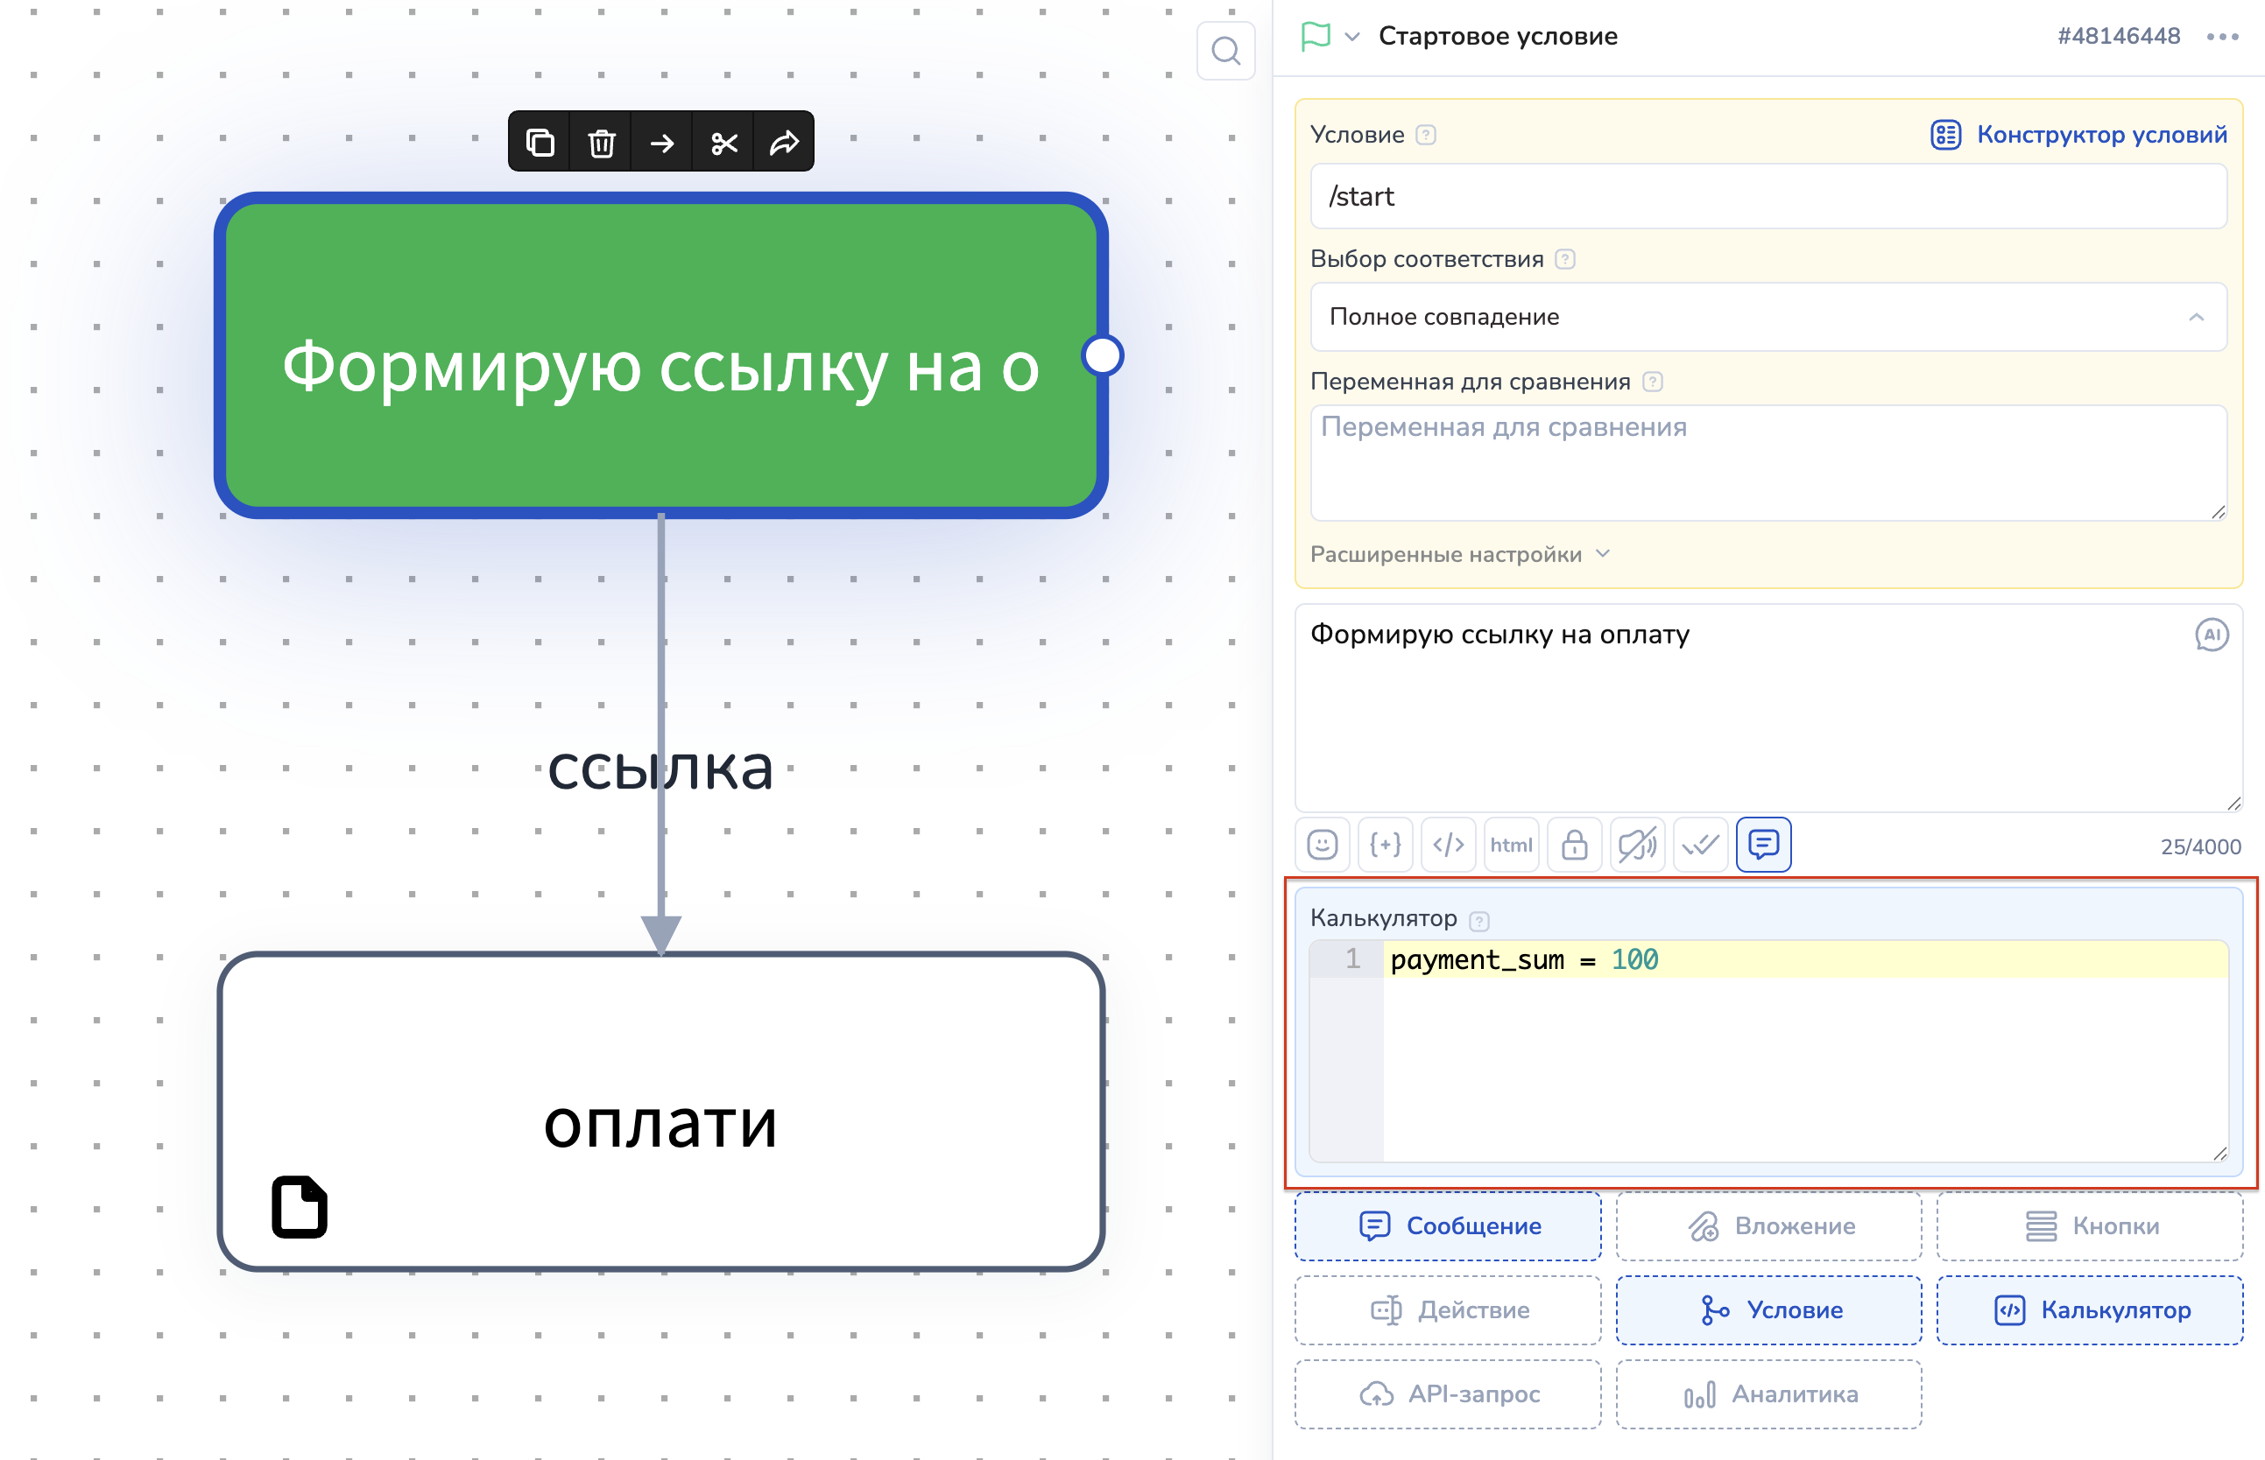Toggle html formatting mode
The height and width of the screenshot is (1460, 2265).
pos(1511,844)
